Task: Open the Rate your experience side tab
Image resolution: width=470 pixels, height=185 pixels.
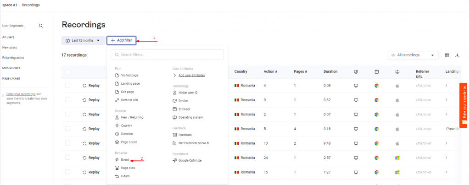Action: (464, 103)
